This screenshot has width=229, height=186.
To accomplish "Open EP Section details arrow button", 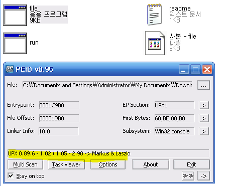I will pyautogui.click(x=204, y=105).
